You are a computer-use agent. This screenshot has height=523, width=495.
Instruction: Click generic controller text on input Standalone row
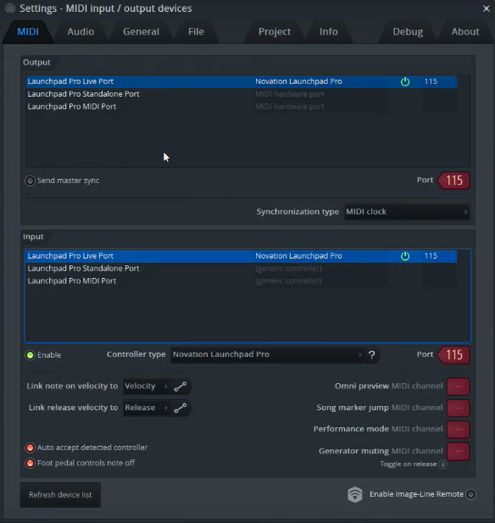coord(288,269)
